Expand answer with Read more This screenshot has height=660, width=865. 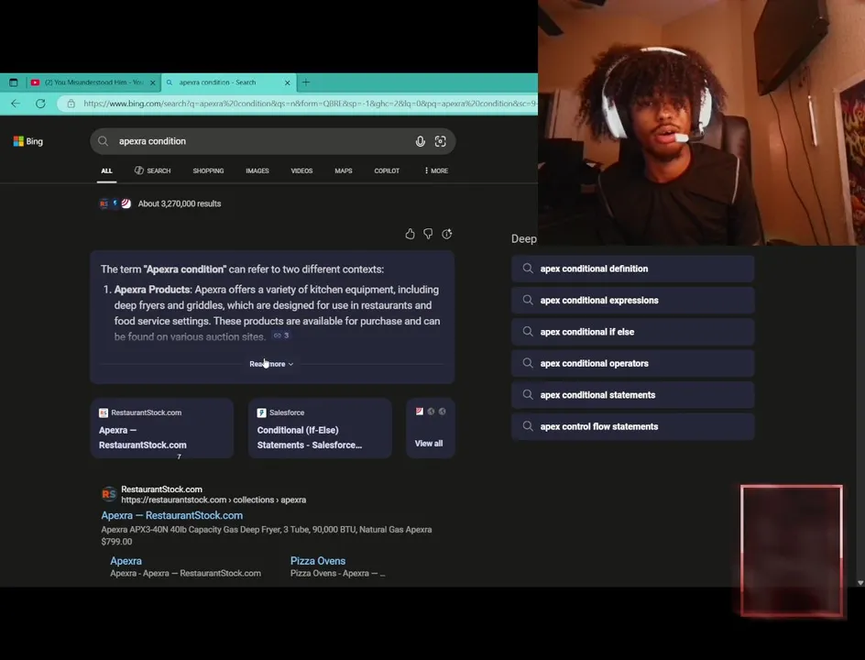pos(271,364)
